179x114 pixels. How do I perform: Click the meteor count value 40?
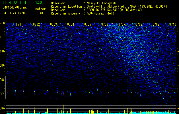(x=41, y=13)
